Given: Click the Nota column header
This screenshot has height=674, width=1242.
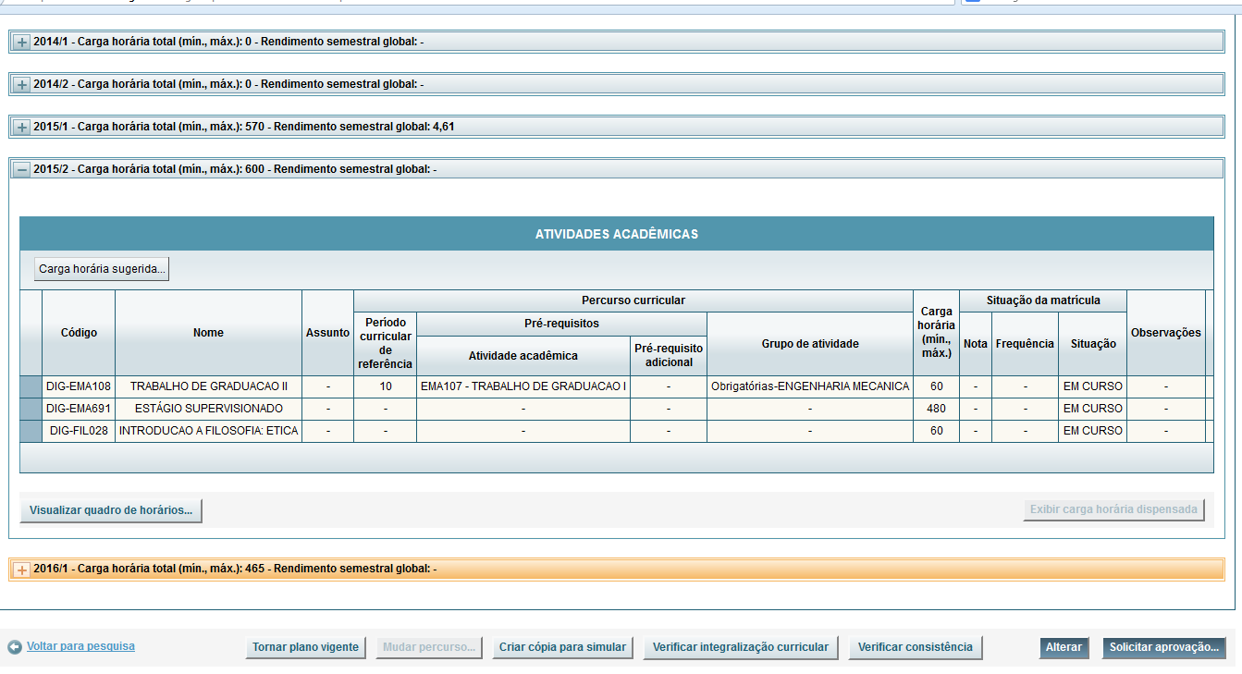Looking at the screenshot, I should (x=976, y=344).
